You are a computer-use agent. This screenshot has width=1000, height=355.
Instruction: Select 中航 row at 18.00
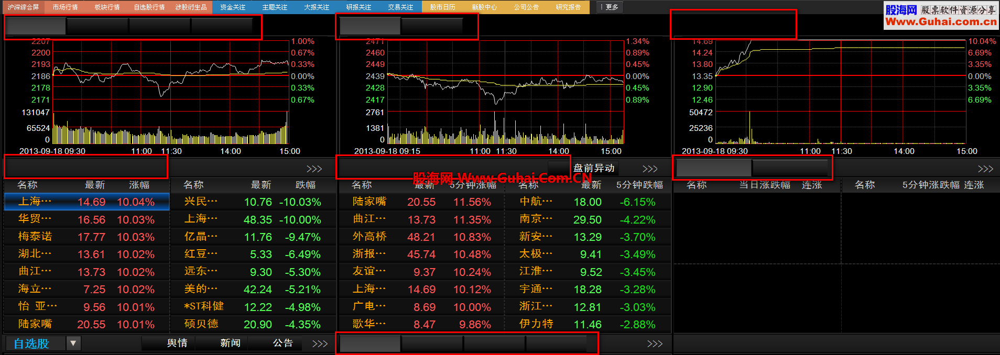[588, 202]
